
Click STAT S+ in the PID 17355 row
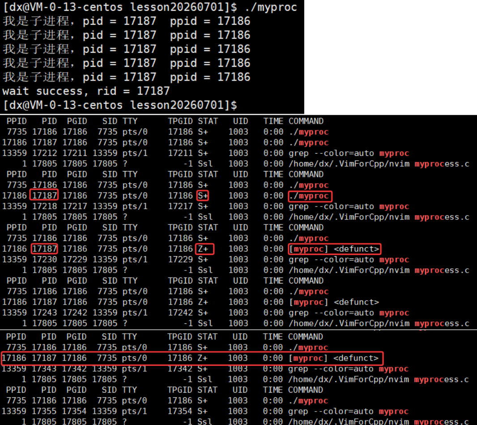click(202, 411)
